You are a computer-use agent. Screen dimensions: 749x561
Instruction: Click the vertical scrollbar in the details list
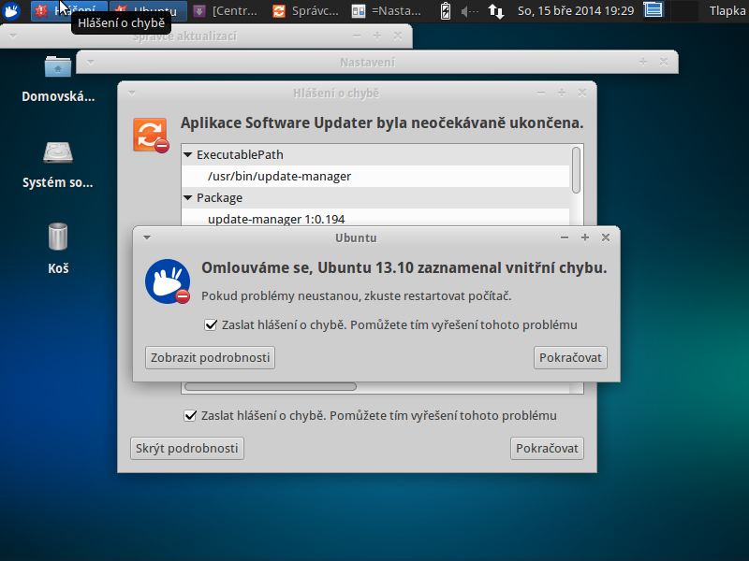click(576, 170)
